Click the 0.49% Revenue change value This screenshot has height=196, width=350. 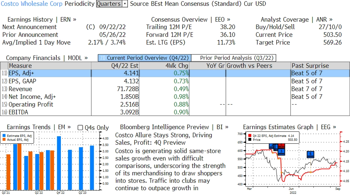pyautogui.click(x=181, y=89)
